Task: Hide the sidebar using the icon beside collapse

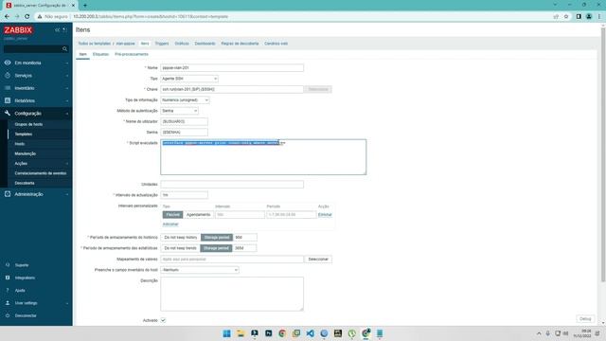Action: coord(65,29)
